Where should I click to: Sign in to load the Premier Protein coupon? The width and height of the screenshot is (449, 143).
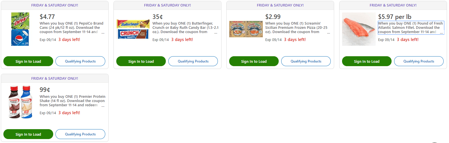click(x=28, y=134)
